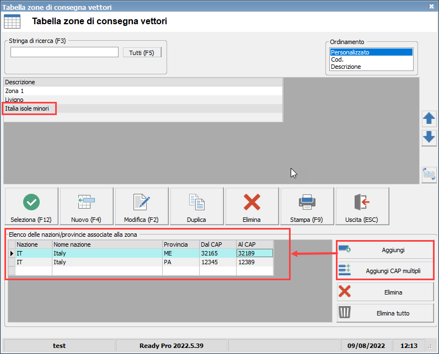The image size is (439, 354).
Task: Click the date 09/08/2022 in status bar
Action: (x=366, y=346)
